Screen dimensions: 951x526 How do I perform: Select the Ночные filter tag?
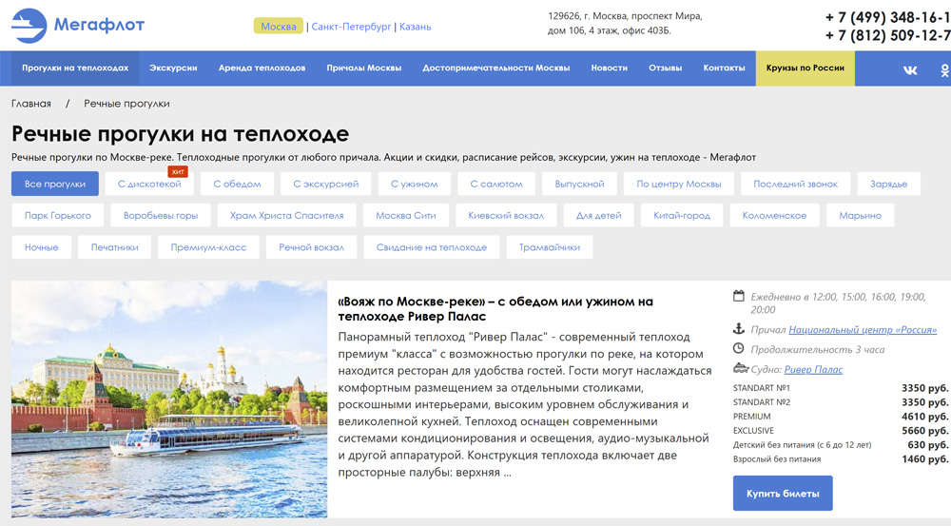click(x=41, y=247)
